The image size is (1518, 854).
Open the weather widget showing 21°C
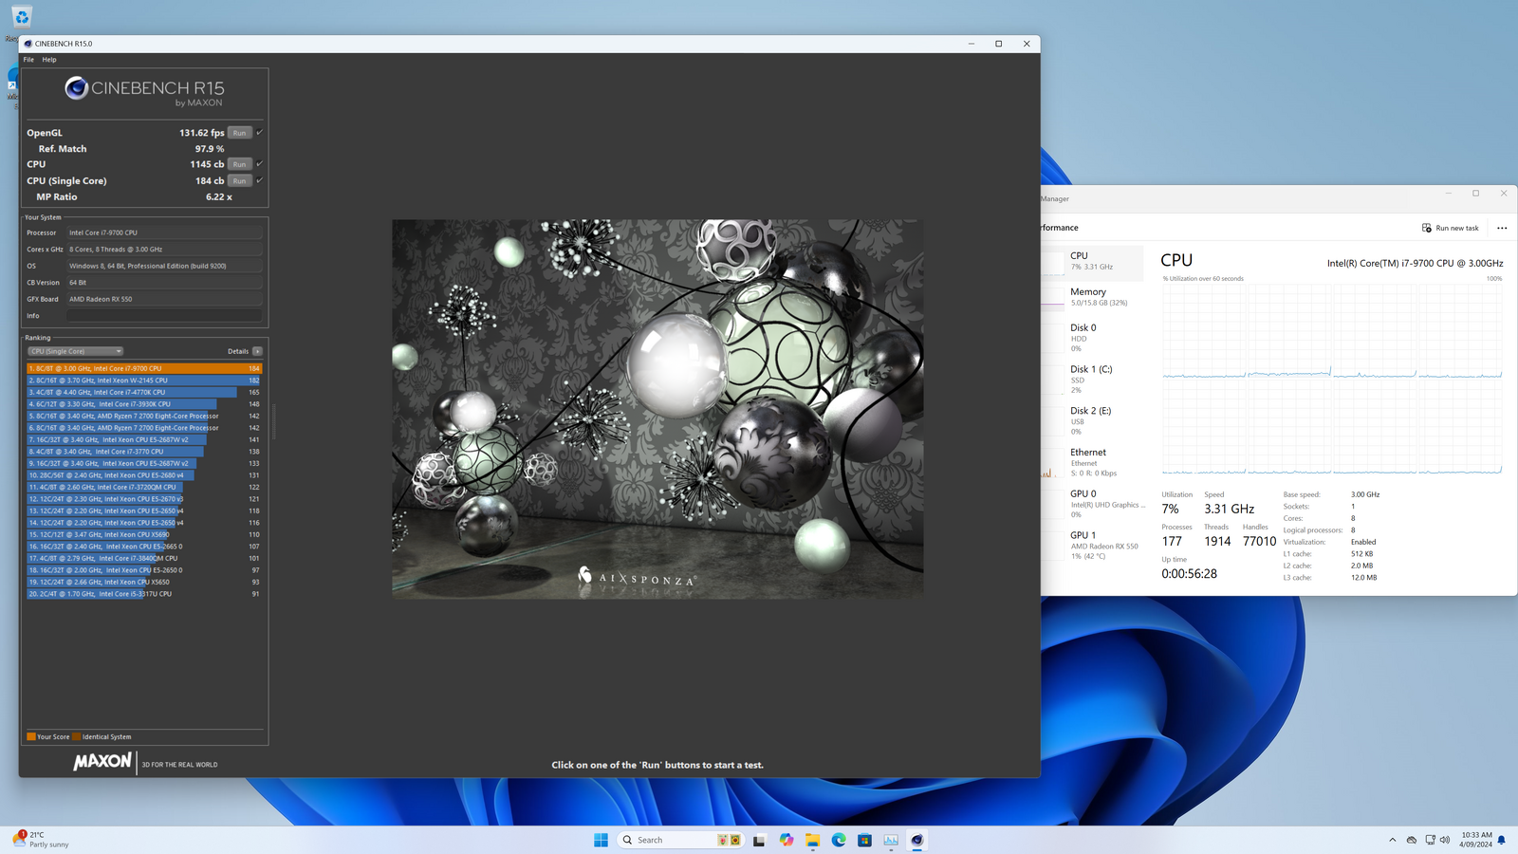41,840
